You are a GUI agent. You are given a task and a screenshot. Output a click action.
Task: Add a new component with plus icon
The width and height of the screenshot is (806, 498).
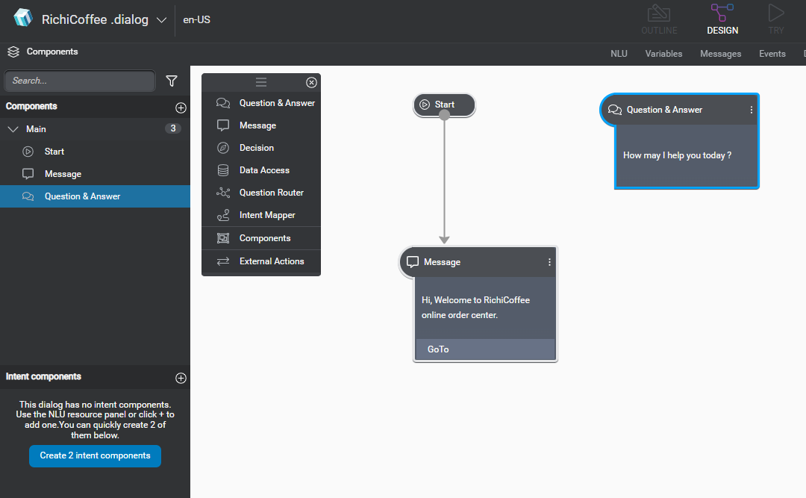[x=181, y=108]
